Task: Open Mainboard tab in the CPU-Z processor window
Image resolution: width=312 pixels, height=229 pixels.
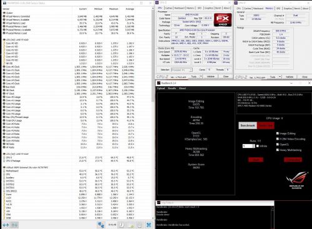Action: click(179, 8)
